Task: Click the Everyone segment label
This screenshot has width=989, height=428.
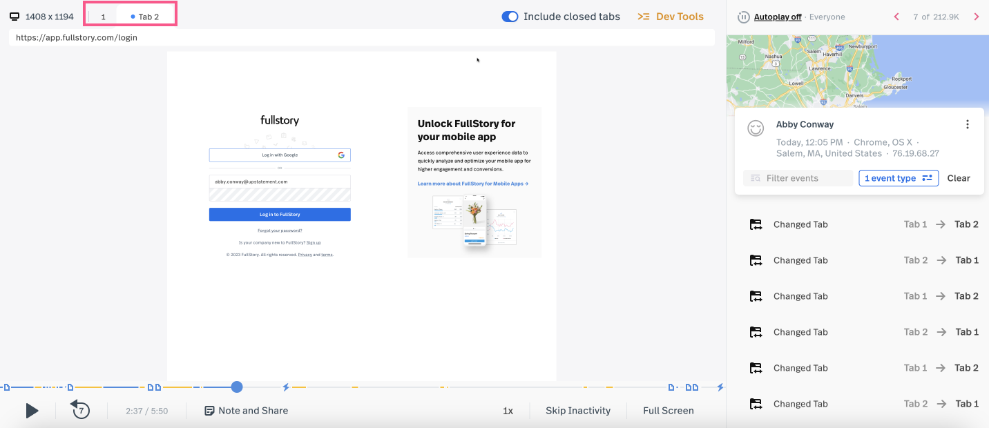Action: point(827,17)
